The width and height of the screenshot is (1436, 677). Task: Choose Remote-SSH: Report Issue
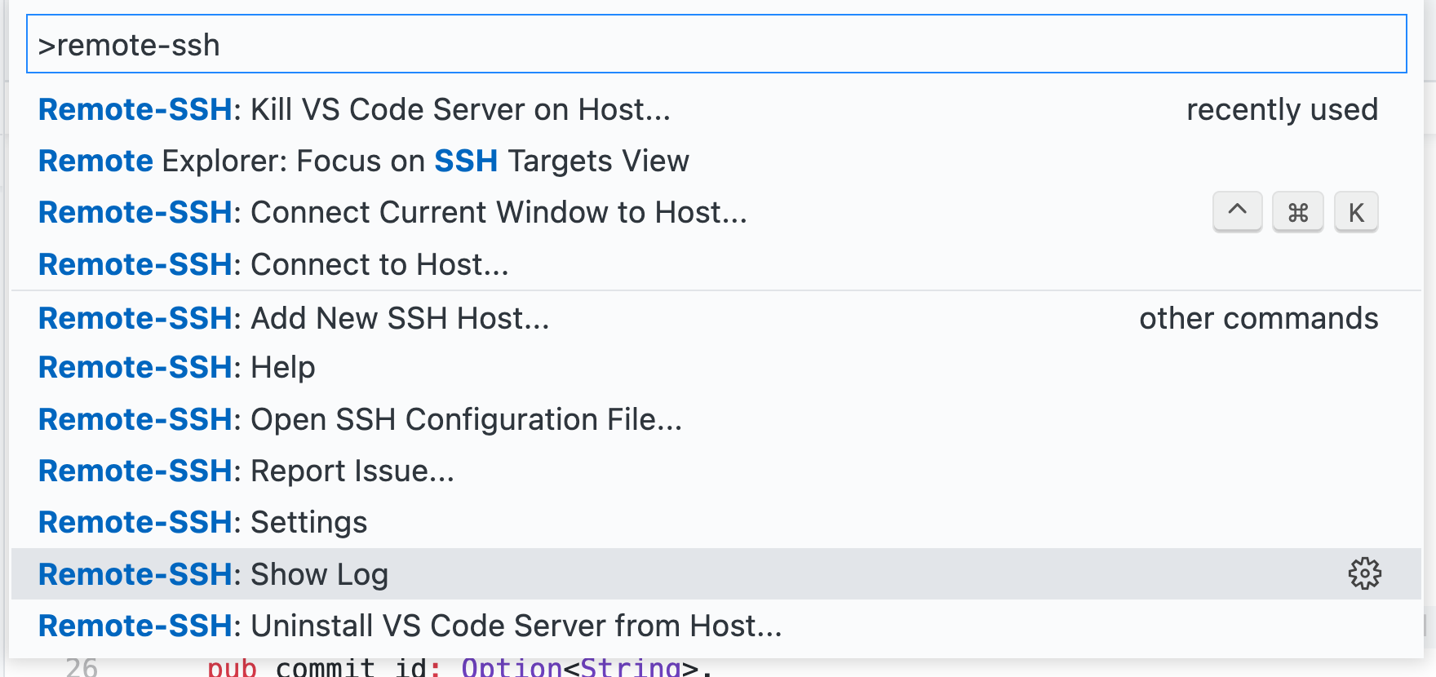click(x=716, y=471)
